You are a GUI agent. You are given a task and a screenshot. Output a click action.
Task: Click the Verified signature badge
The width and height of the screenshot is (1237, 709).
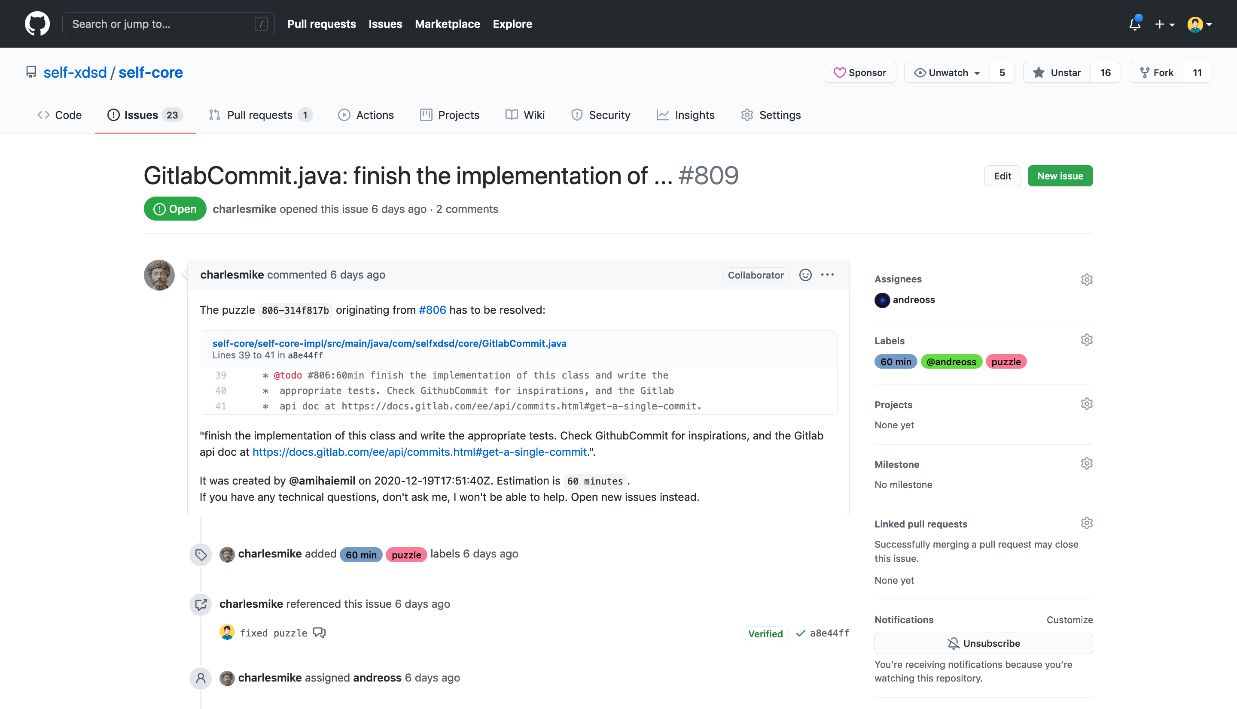(765, 633)
